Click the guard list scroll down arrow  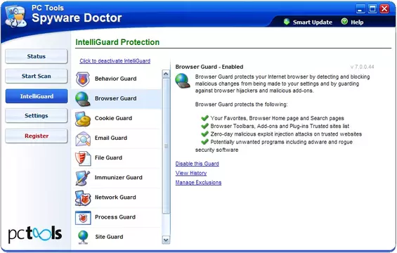pyautogui.click(x=166, y=240)
